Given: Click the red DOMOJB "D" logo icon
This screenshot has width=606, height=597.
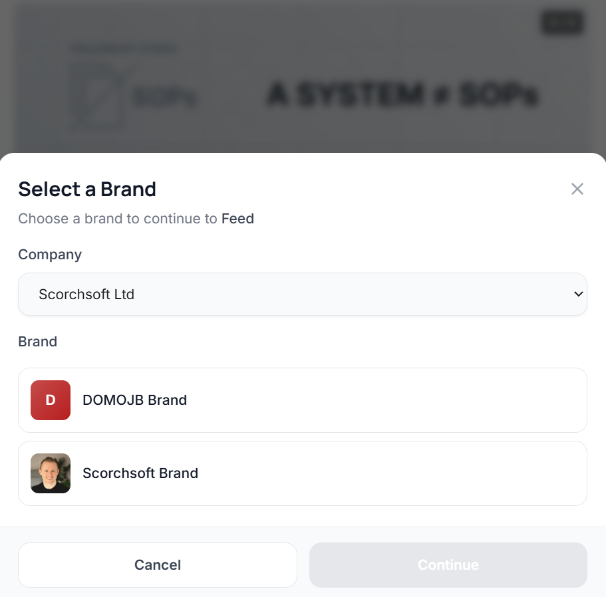Looking at the screenshot, I should [x=50, y=400].
